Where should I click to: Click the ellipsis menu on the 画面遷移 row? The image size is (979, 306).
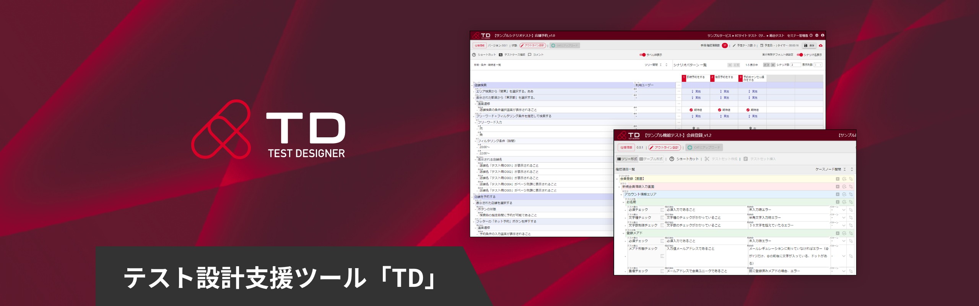point(679,104)
